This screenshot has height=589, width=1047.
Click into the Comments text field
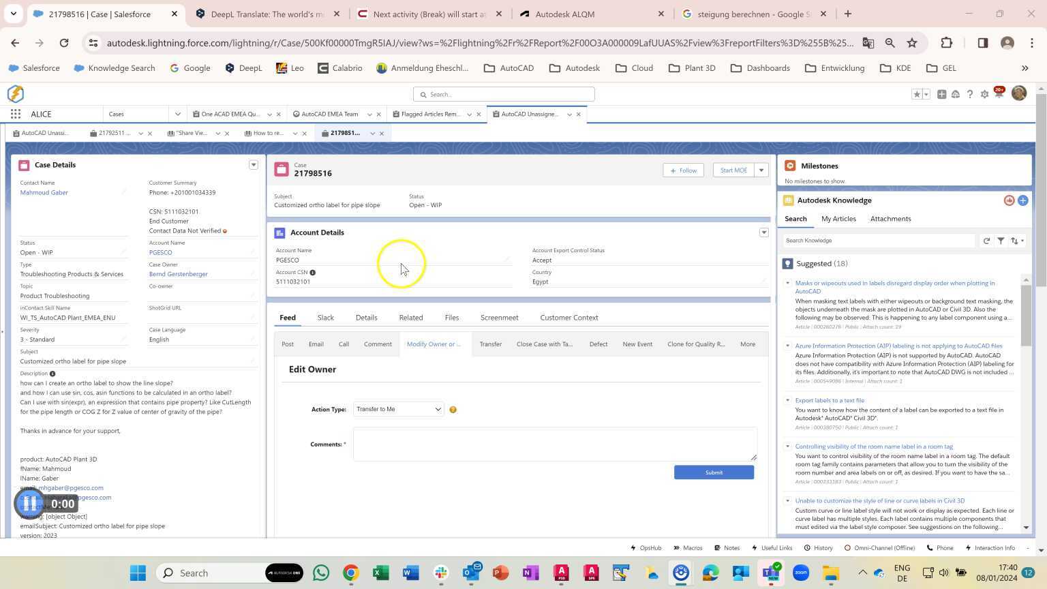point(554,444)
